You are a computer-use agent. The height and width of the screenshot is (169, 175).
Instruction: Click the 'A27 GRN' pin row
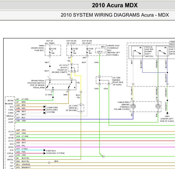click(x=21, y=133)
